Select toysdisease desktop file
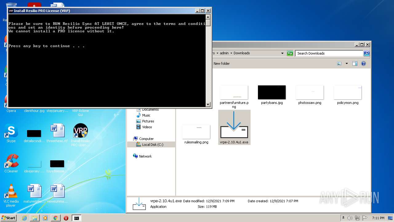394x222 pixels. tap(57, 166)
